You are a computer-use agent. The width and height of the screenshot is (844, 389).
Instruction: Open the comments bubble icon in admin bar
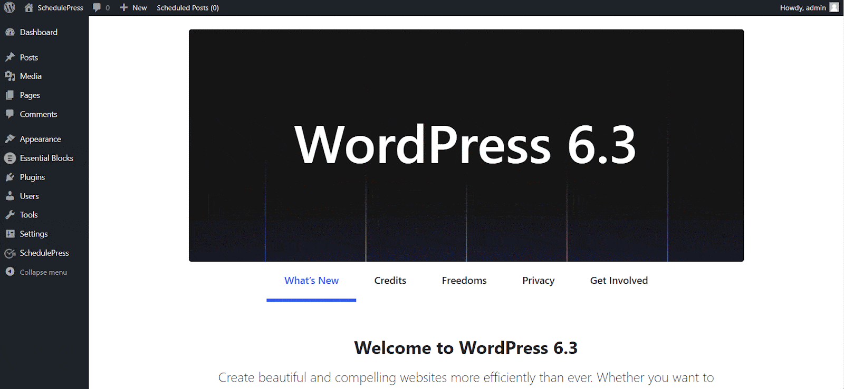(97, 7)
